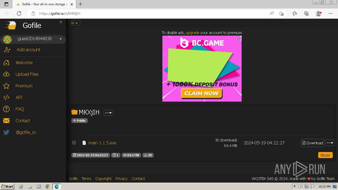Click the Read aloud icon
338x190 pixels.
(272, 13)
